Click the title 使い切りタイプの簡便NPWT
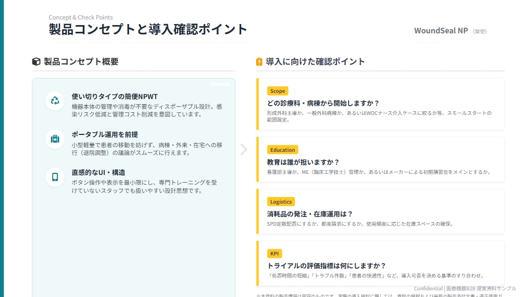Image resolution: width=529 pixels, height=297 pixels. (115, 96)
